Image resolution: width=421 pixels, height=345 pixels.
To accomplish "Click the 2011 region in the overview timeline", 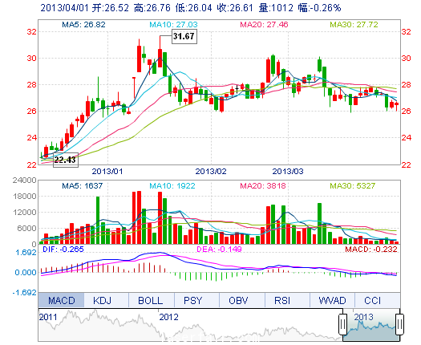I will pyautogui.click(x=48, y=318).
